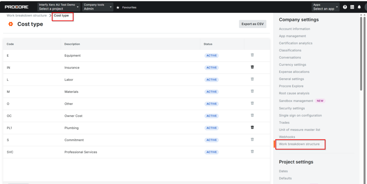Delete the Equipment cost type

click(x=252, y=55)
